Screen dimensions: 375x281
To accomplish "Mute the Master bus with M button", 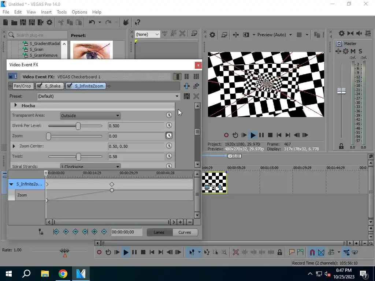I will click(x=353, y=51).
